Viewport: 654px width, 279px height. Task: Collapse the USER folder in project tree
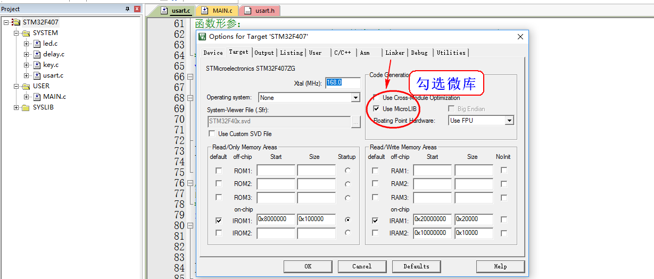click(x=16, y=86)
